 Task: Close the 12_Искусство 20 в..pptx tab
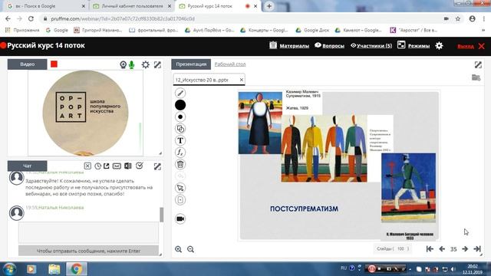click(242, 80)
